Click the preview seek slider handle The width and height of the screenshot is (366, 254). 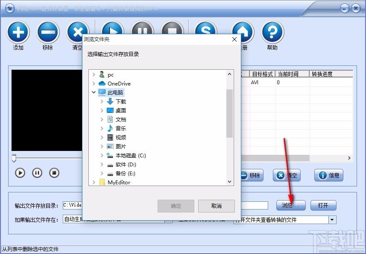click(x=14, y=158)
